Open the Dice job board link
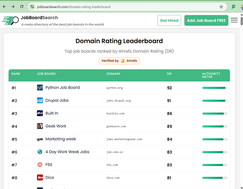Image resolution: width=243 pixels, height=189 pixels. [x=49, y=178]
